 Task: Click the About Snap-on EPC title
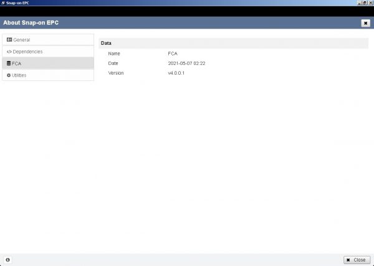pos(31,22)
